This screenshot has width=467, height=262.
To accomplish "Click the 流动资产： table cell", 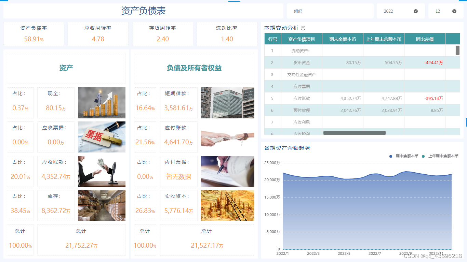I will 302,50.
